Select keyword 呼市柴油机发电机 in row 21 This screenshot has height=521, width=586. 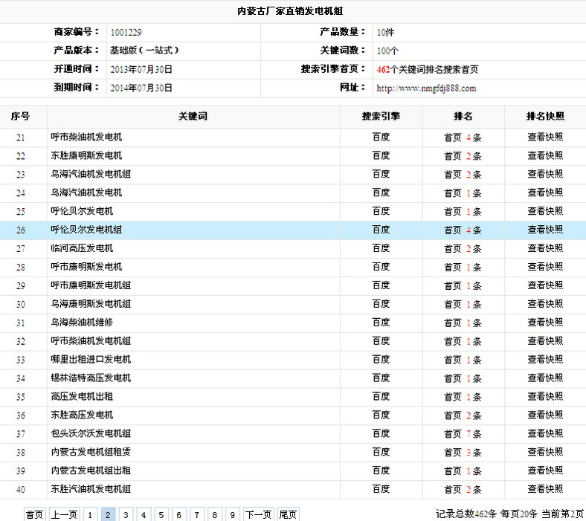pos(86,137)
